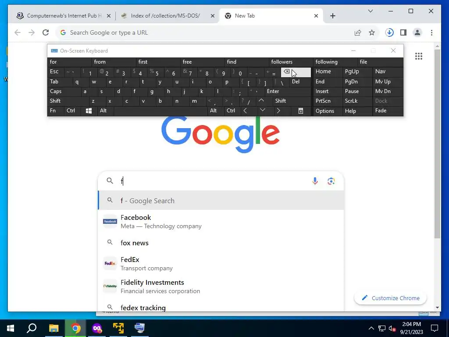Screen dimensions: 449x337
Task: Click the Help key on On-Screen Keyboard
Action: tap(357, 111)
